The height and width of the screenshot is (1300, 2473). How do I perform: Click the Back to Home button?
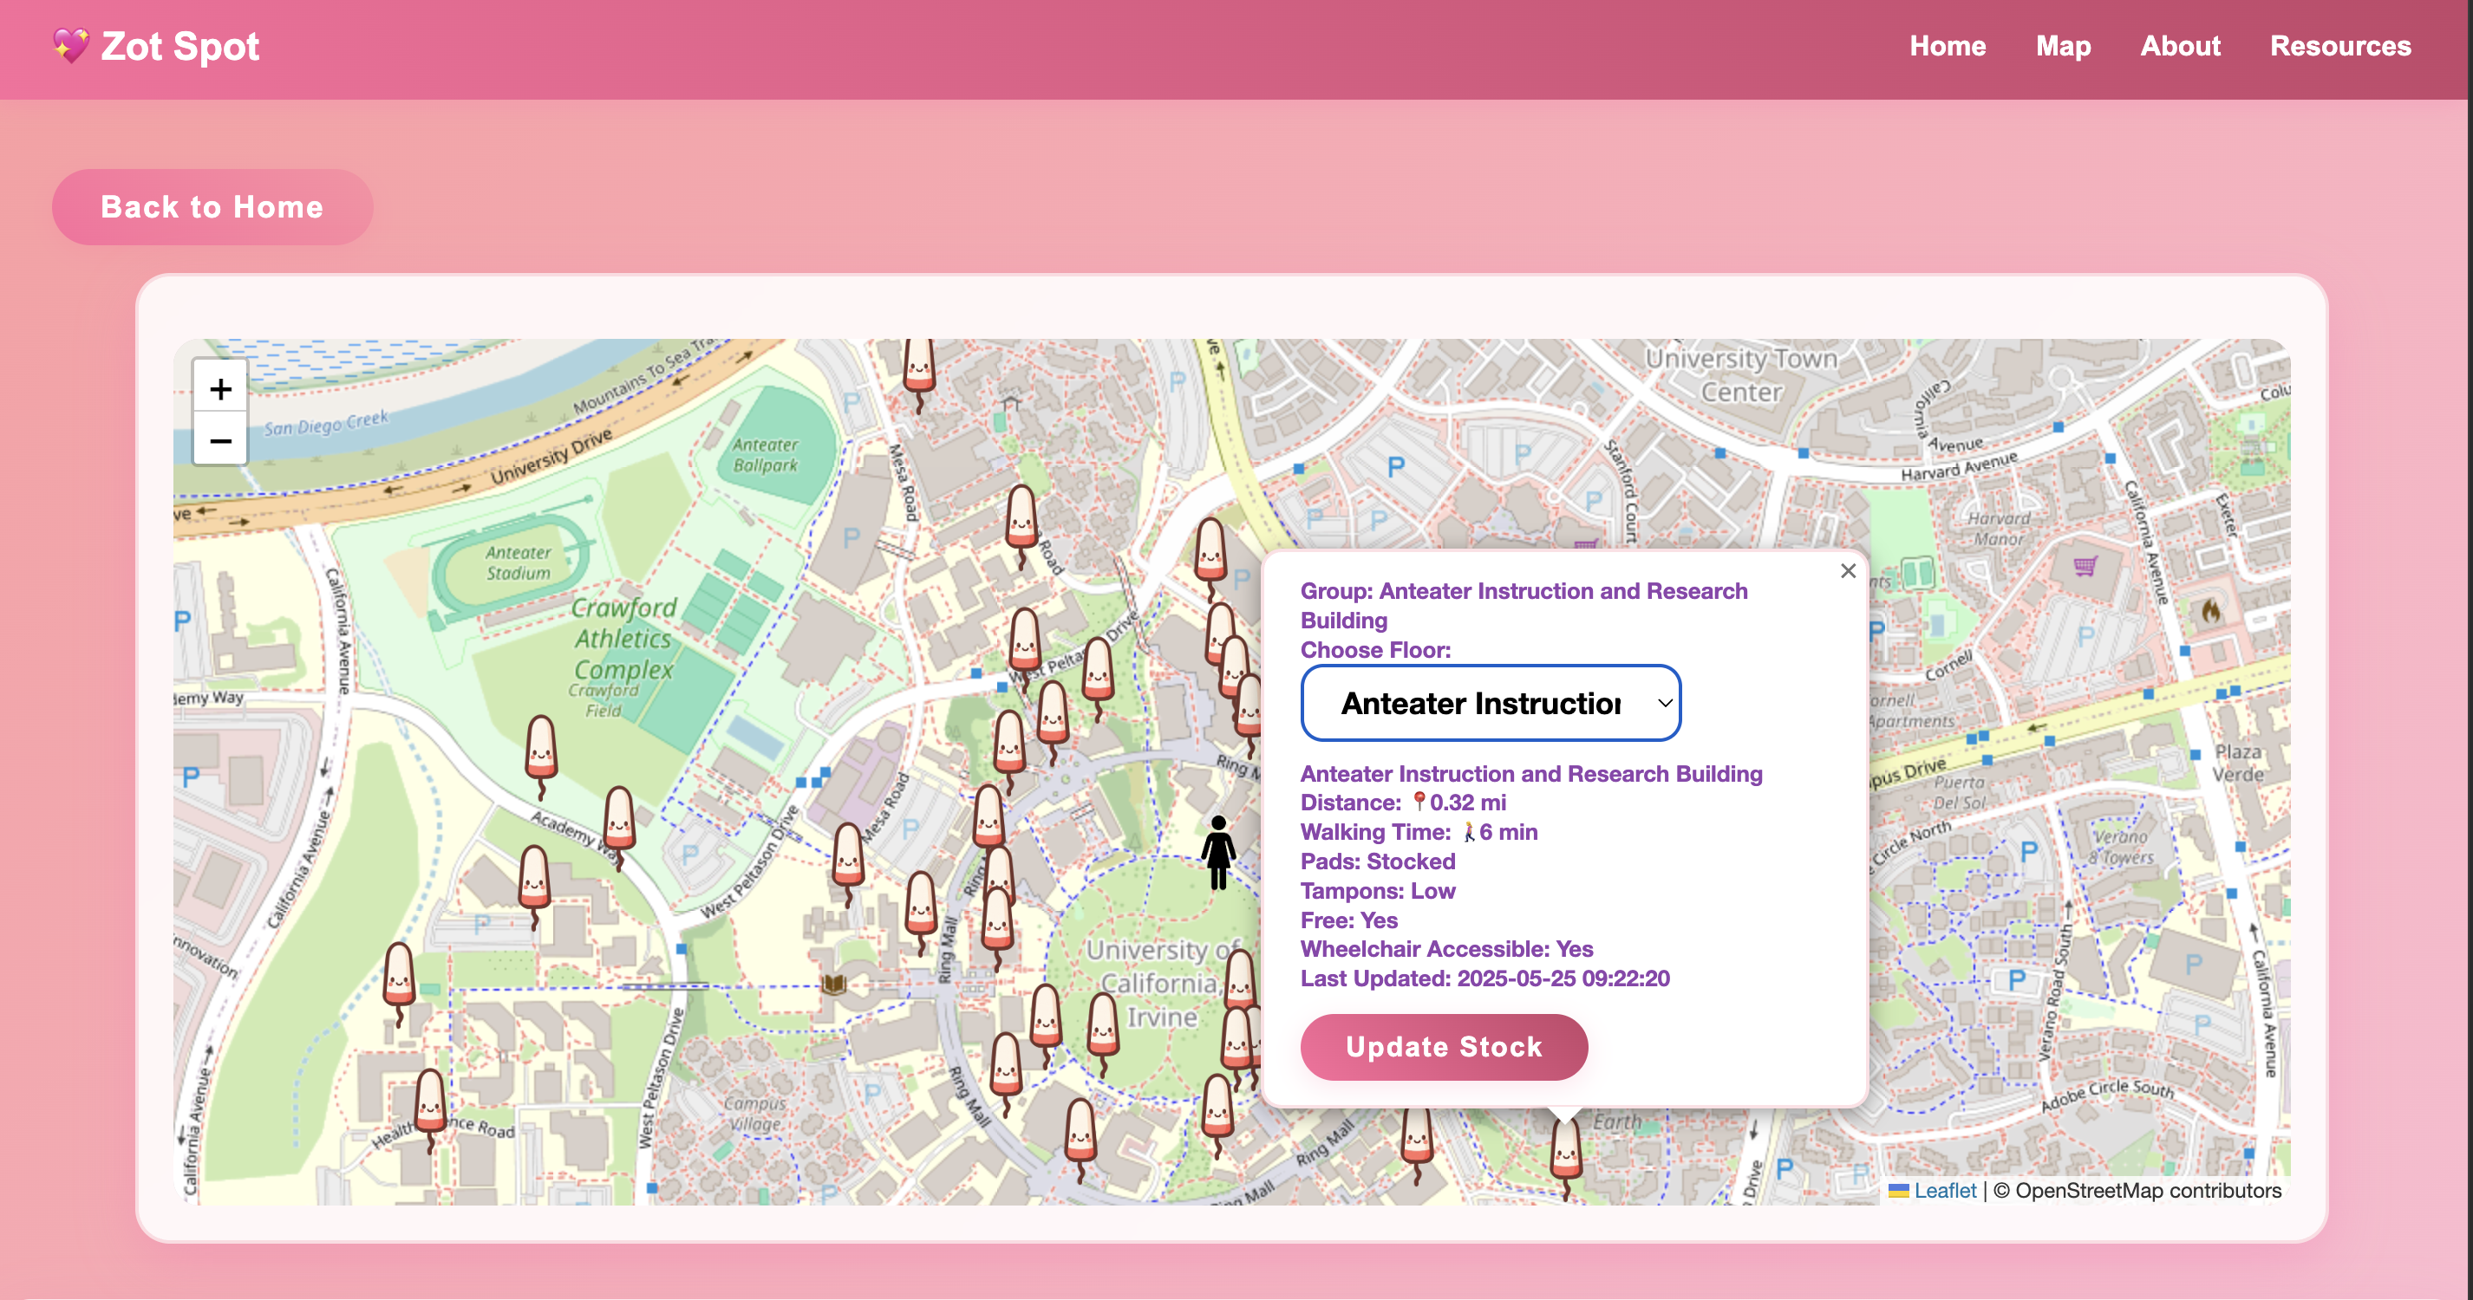click(212, 207)
